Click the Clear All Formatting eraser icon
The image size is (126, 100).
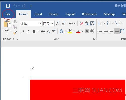click(81, 23)
